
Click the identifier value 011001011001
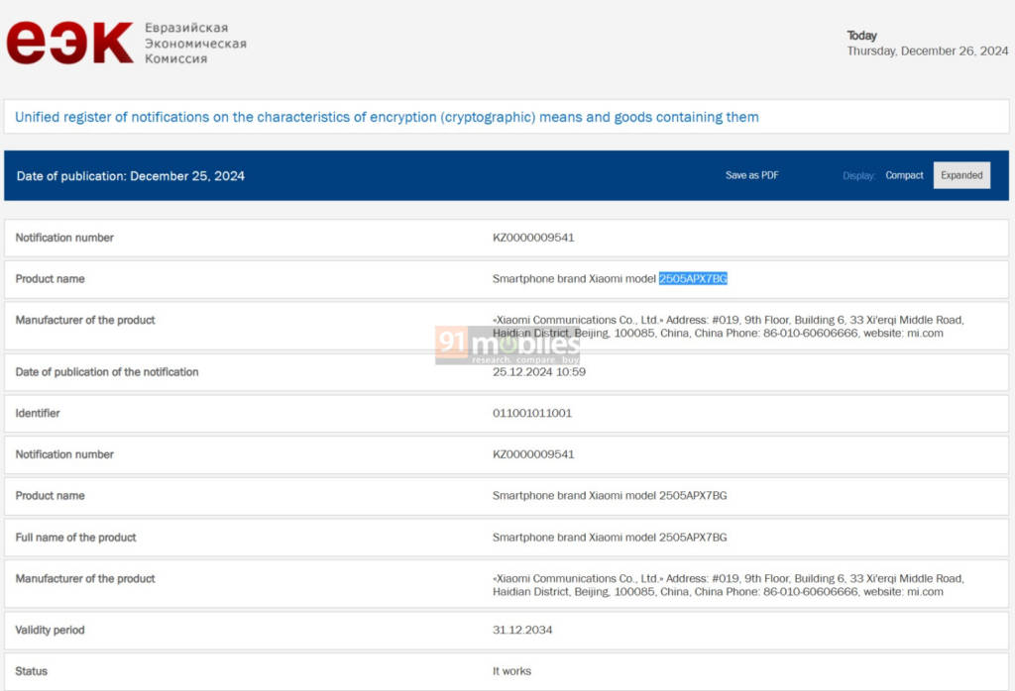point(531,413)
